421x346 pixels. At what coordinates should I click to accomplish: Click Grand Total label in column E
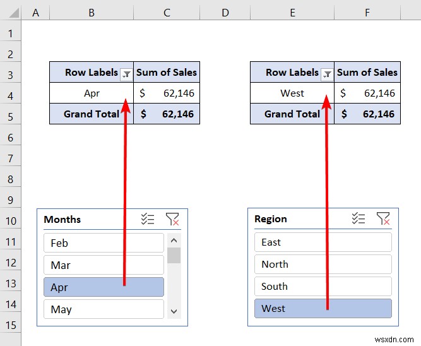click(292, 114)
